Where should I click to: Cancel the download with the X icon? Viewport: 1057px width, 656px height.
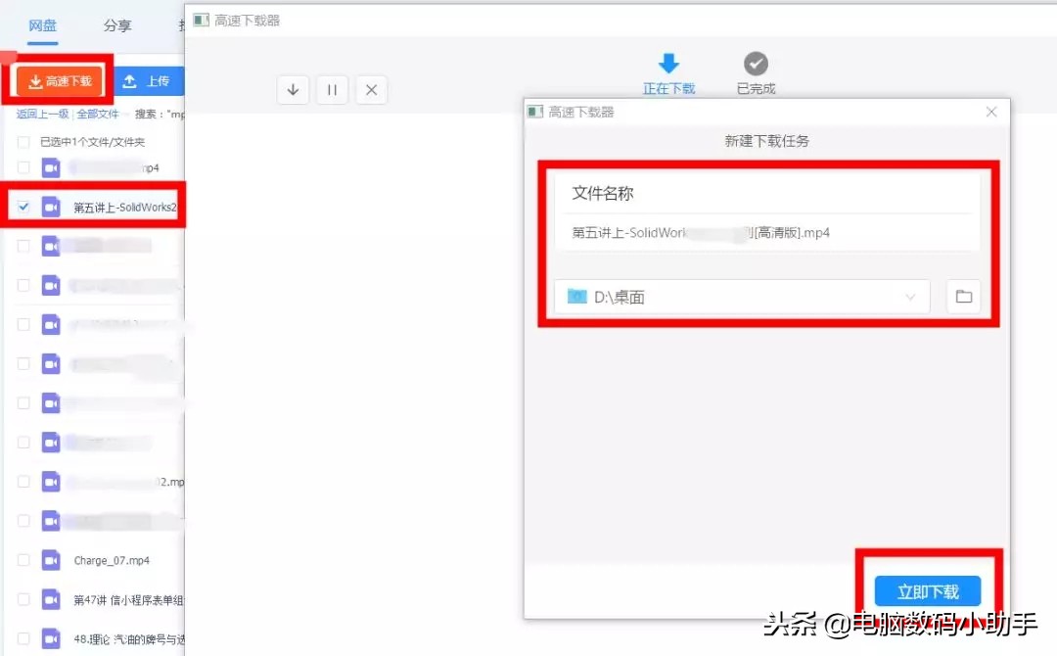[371, 89]
